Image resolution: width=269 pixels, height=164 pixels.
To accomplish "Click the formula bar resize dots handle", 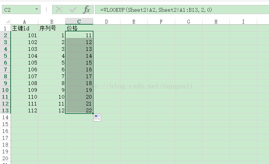I will tap(46, 9).
